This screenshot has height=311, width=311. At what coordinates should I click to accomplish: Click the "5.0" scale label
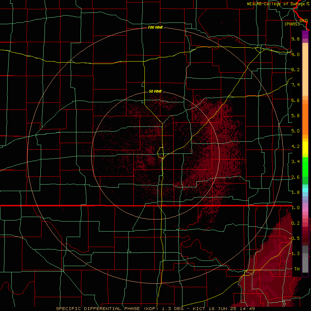[x=295, y=131]
